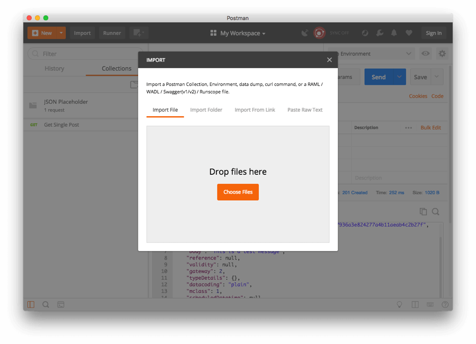Click the Choose Files button
The image size is (476, 344).
point(238,192)
